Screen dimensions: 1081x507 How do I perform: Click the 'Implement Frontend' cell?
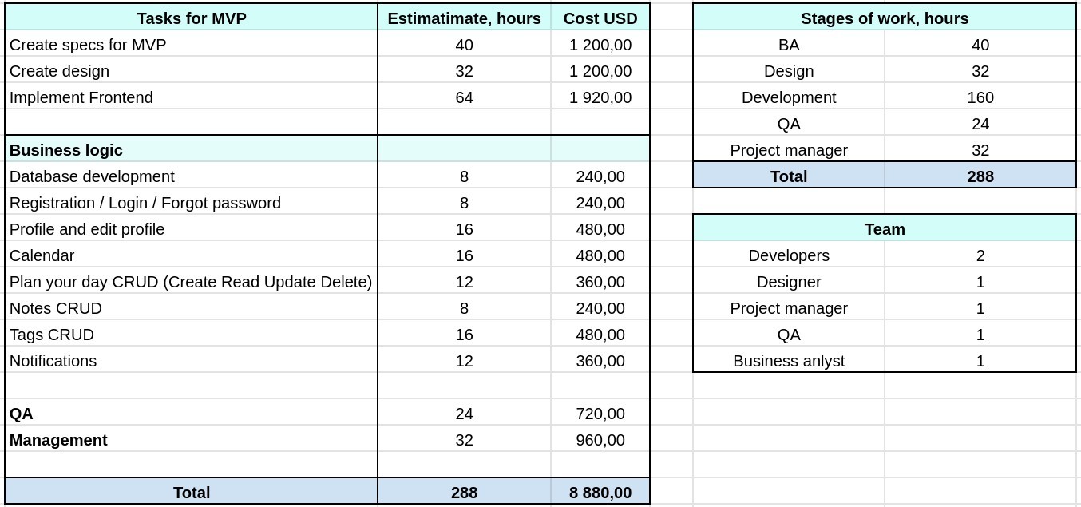(192, 97)
